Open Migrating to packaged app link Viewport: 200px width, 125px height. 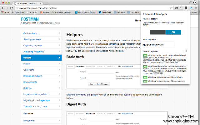(37, 100)
